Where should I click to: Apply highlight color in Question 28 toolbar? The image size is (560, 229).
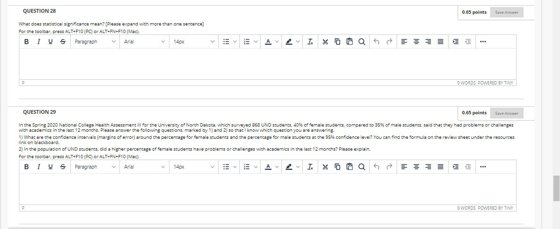pyautogui.click(x=289, y=42)
